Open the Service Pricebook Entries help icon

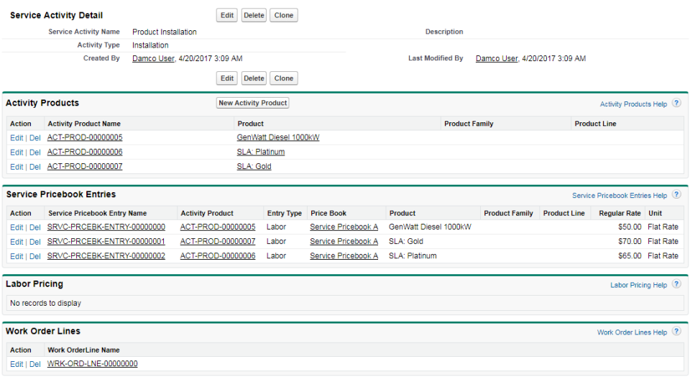pyautogui.click(x=677, y=194)
